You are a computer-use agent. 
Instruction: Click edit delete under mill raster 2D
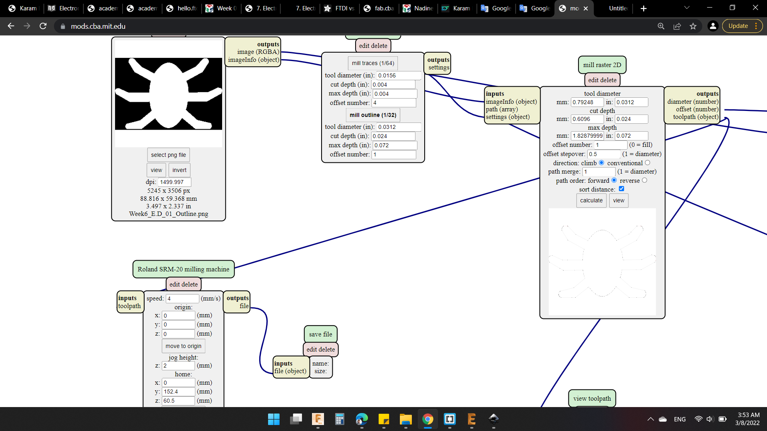click(602, 80)
